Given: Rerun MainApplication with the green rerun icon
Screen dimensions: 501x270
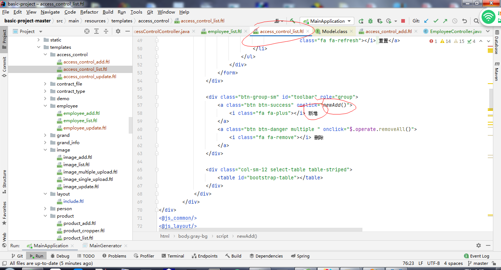Looking at the screenshot, I should (361, 21).
